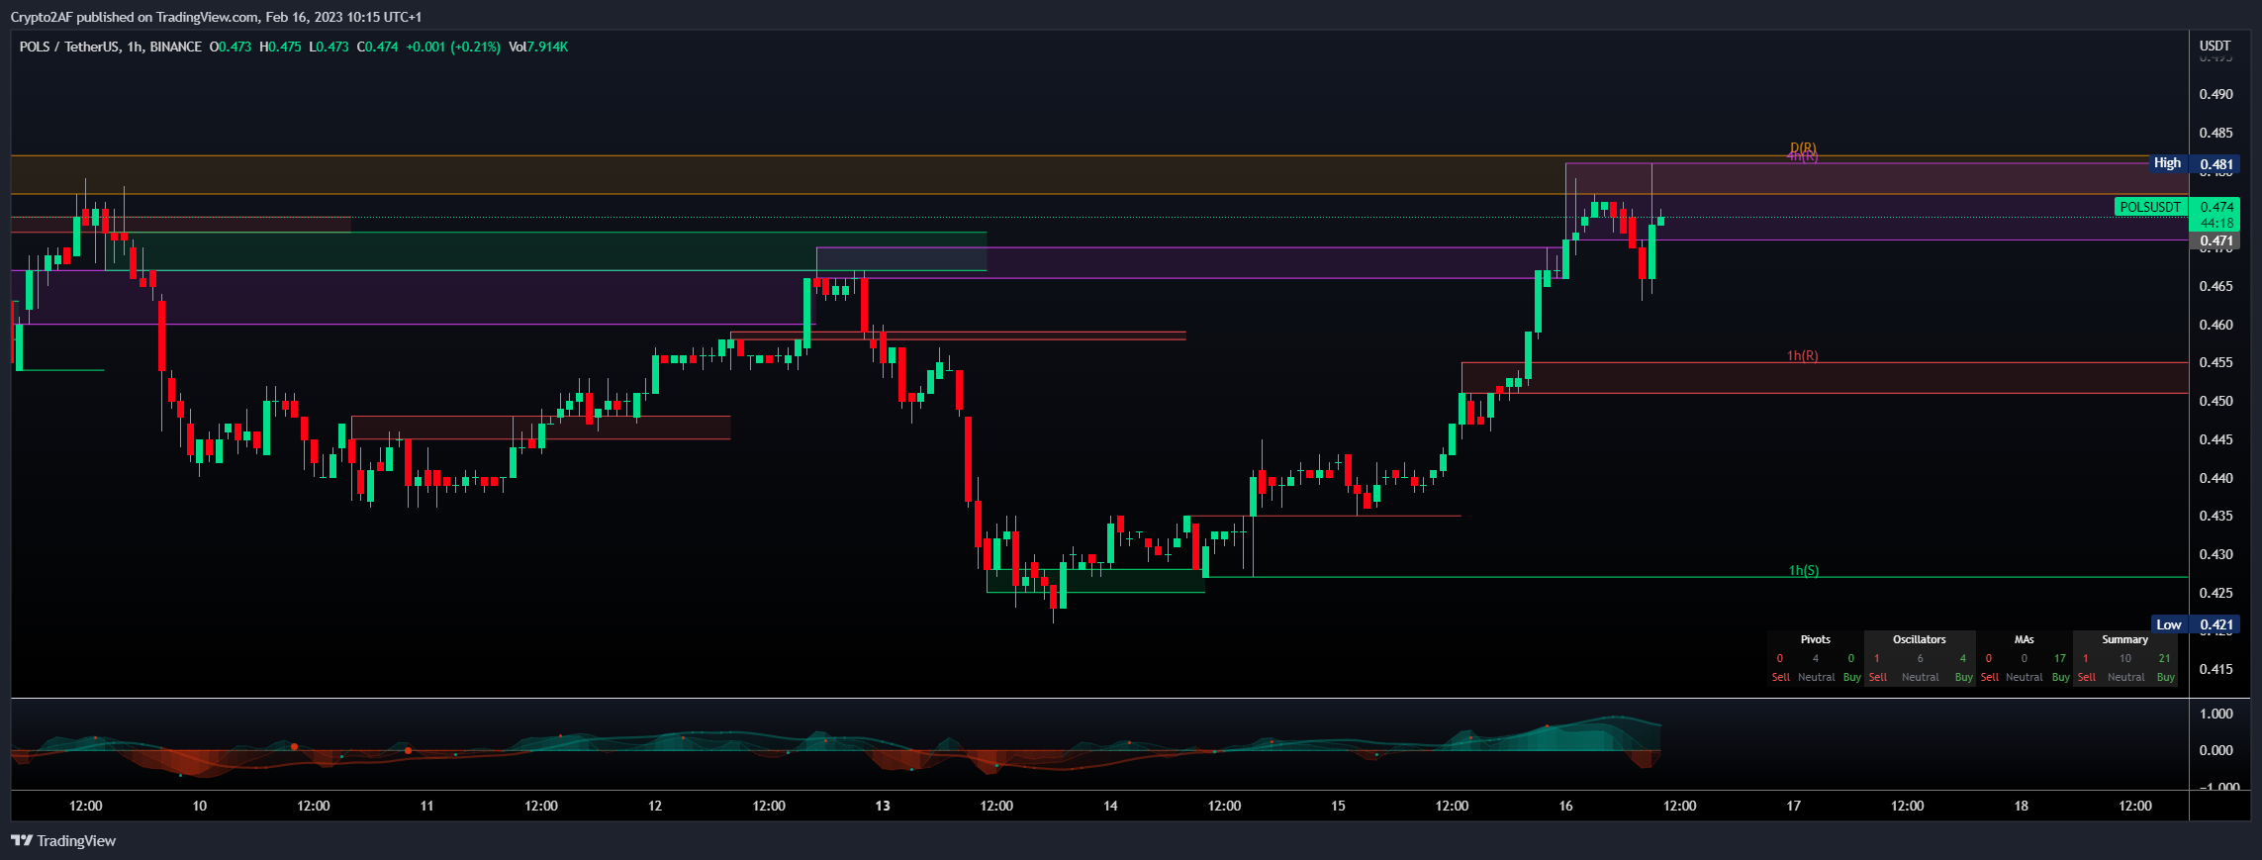Click the gray 0.471 price axis label
Screen dimensions: 2262x860
click(x=2216, y=240)
